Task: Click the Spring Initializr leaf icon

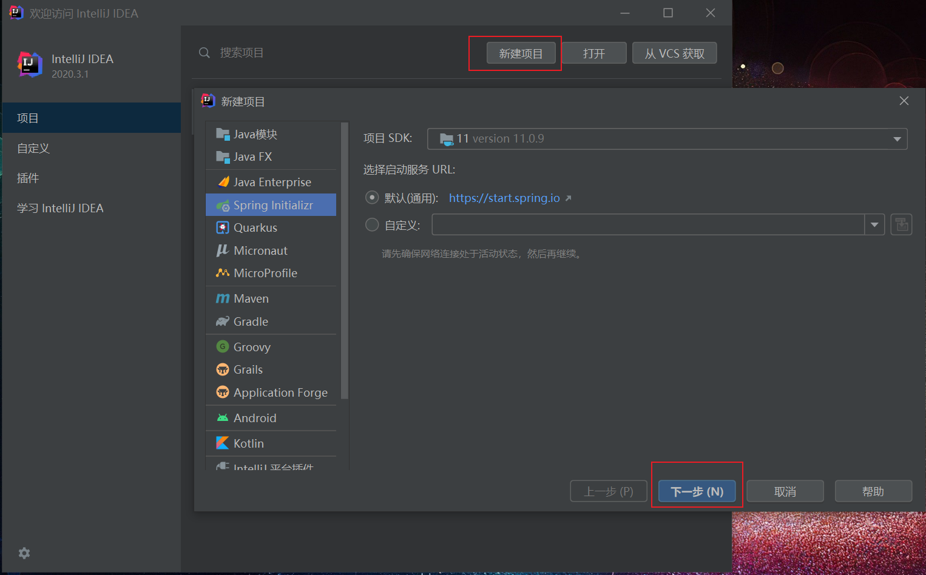Action: coord(223,205)
